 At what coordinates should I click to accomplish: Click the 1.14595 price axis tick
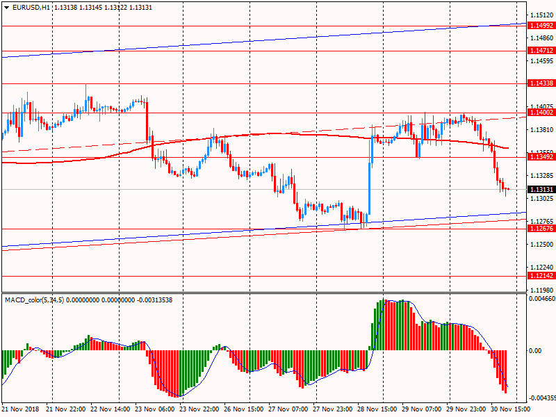click(x=541, y=61)
